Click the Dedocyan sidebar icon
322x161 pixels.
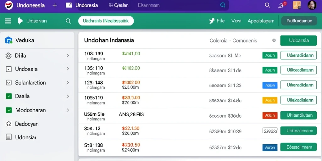[8, 124]
